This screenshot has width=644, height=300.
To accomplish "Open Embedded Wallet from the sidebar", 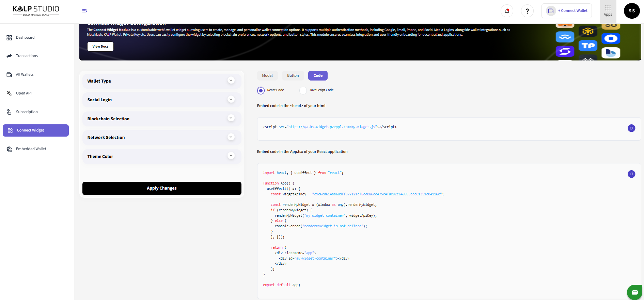I will tap(31, 149).
